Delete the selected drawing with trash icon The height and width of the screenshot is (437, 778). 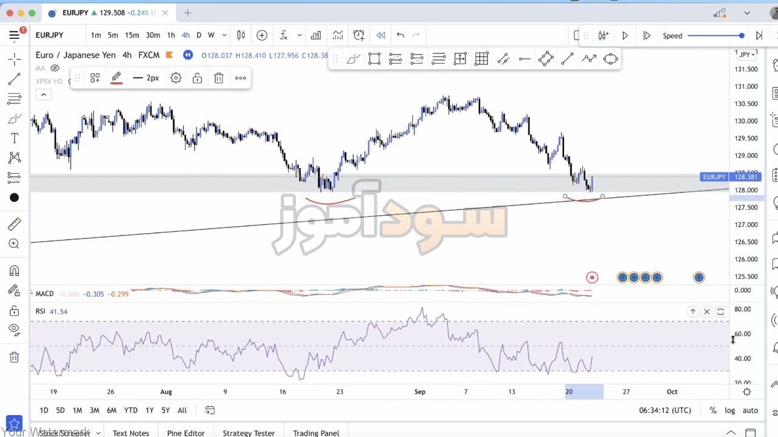(219, 78)
